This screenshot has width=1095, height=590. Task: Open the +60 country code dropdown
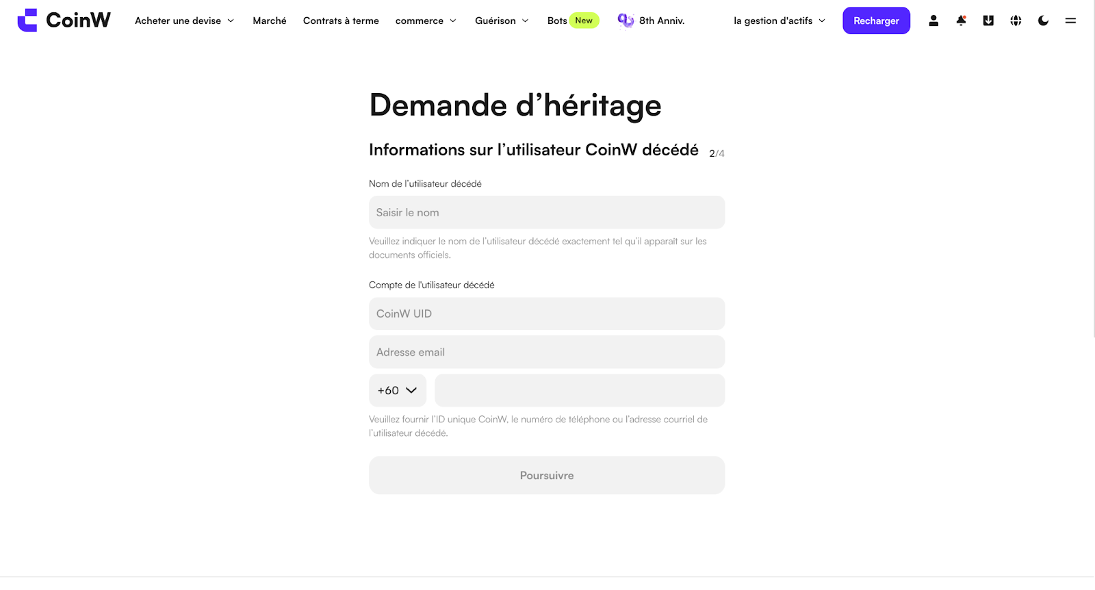click(x=398, y=390)
